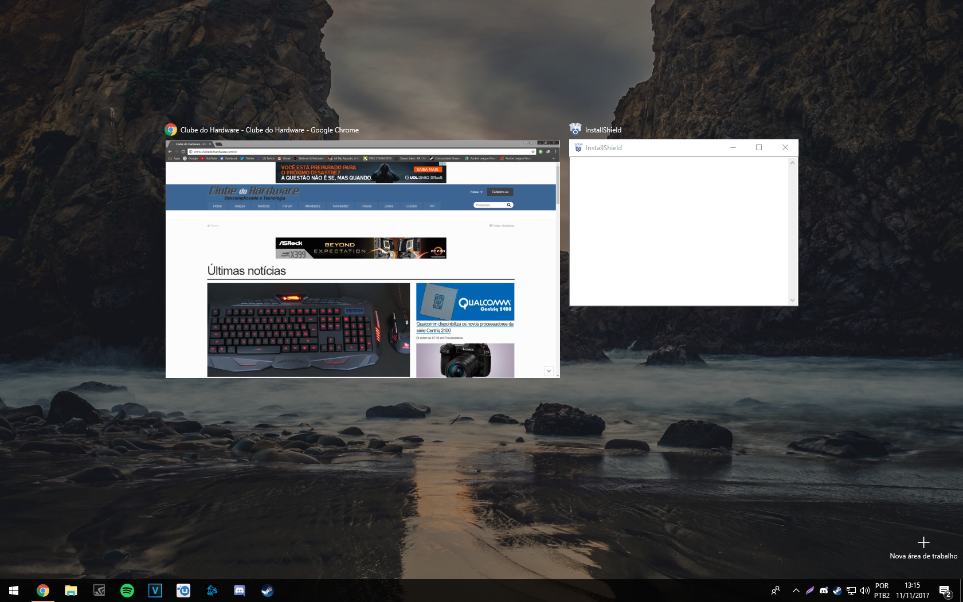963x602 pixels.
Task: Click the InstallShield icon above its thumbnail
Action: click(576, 129)
